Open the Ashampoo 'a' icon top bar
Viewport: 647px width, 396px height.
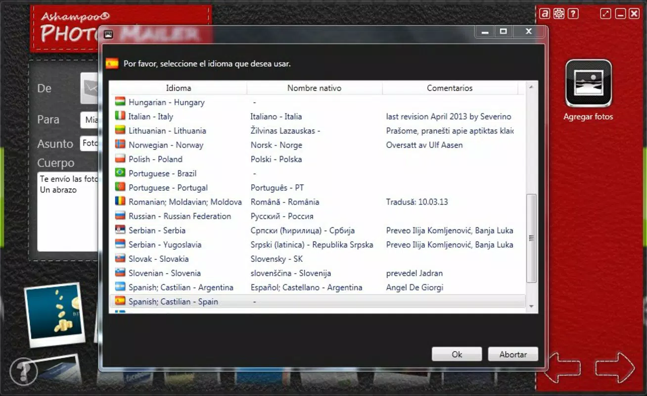[x=544, y=14]
